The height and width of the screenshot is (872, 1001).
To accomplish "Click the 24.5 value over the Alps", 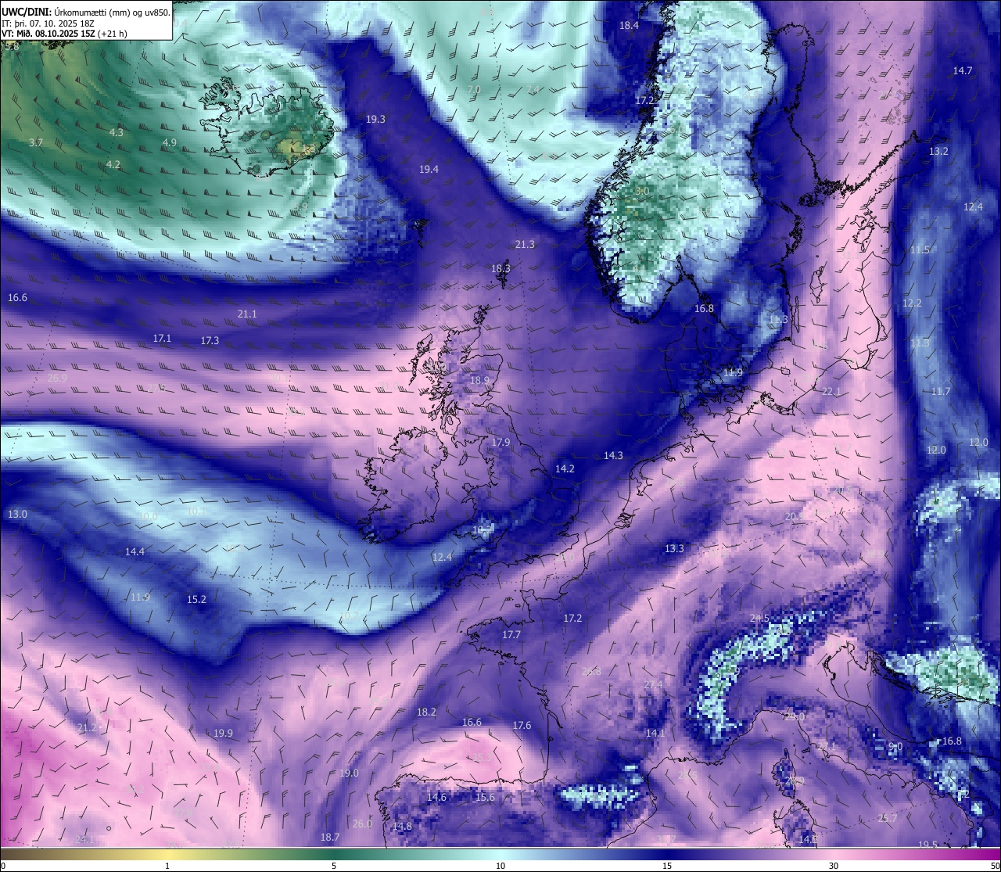I will point(759,618).
